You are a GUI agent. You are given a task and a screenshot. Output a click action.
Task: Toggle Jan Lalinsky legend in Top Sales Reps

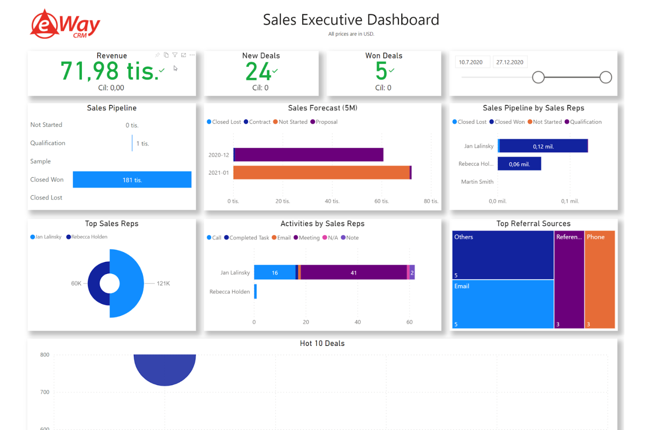tap(46, 237)
